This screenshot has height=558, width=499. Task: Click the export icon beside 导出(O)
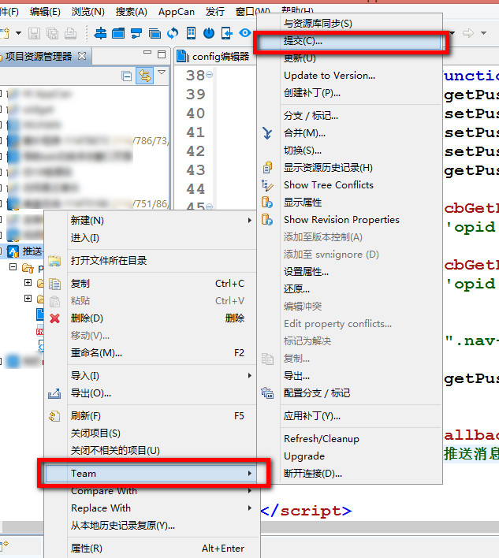click(x=54, y=393)
